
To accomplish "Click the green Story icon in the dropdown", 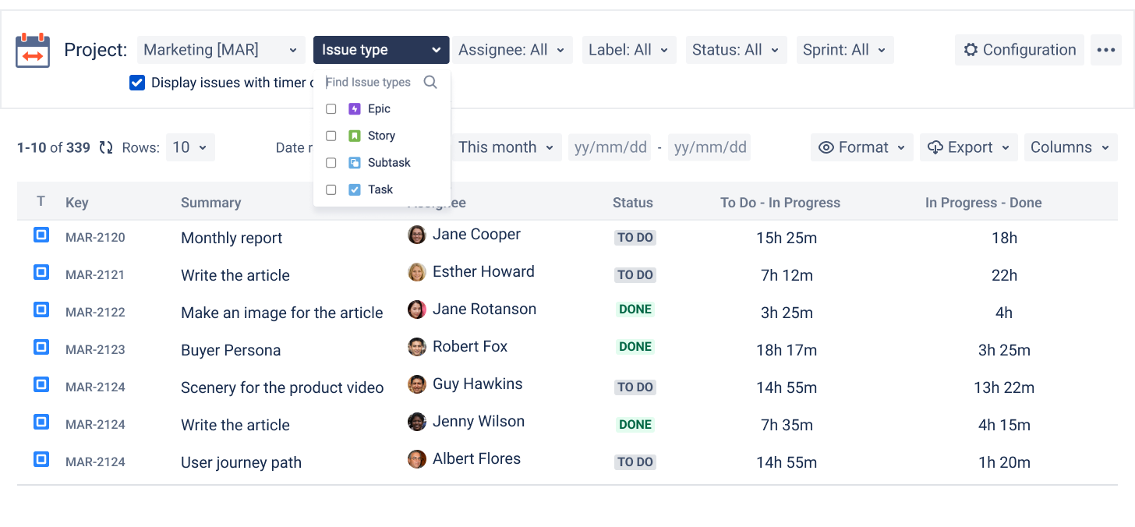I will pos(352,135).
